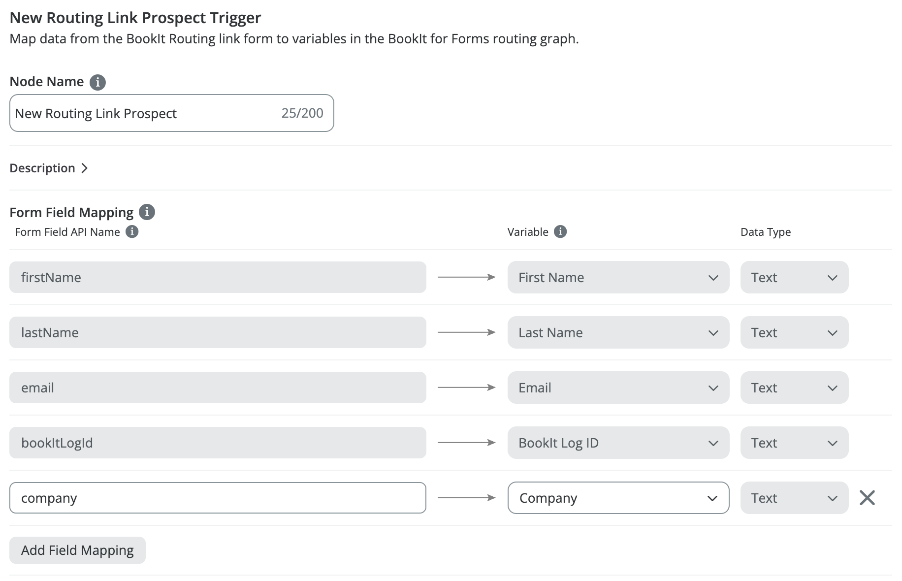Viewport: 902px width, 581px height.
Task: Expand the Description section
Action: pos(49,168)
